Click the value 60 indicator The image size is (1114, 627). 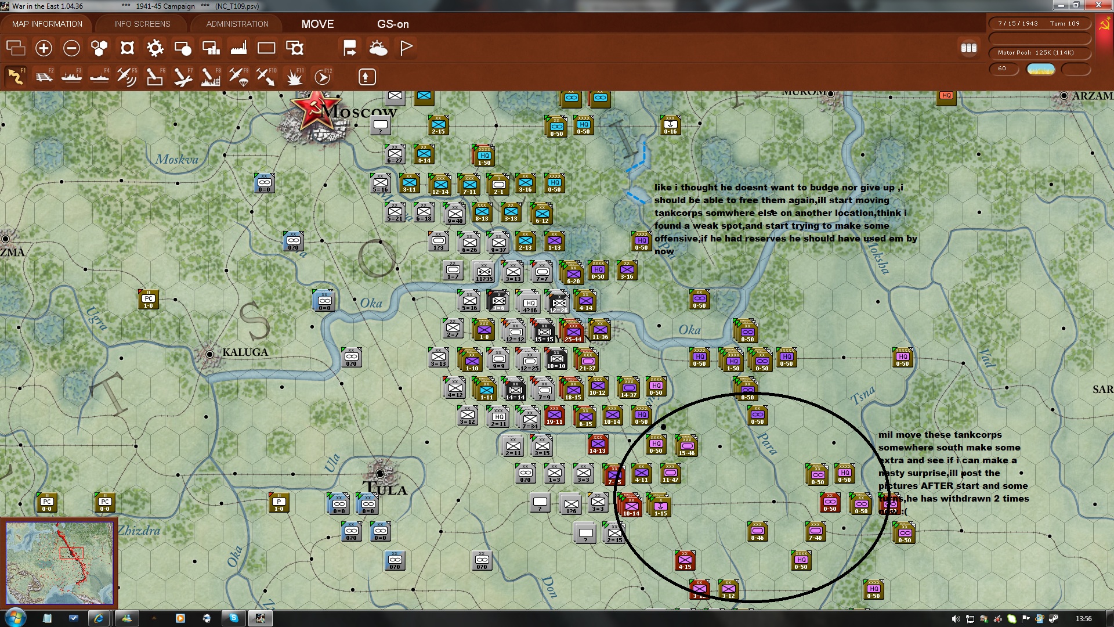(x=1004, y=69)
